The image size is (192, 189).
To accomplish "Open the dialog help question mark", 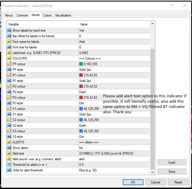I will pos(172,6).
